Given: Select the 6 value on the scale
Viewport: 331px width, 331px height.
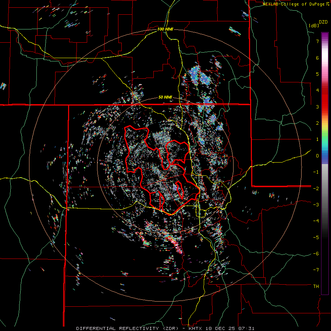Looking at the screenshot, I should point(317,58).
